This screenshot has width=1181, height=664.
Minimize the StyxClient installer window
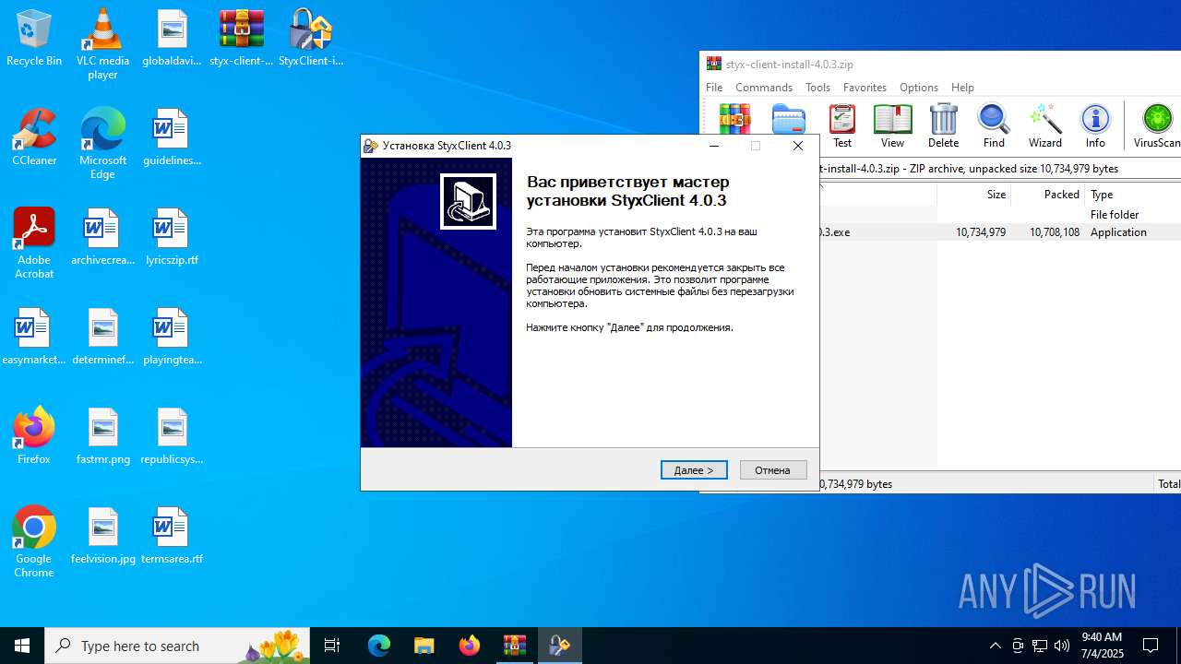[714, 146]
